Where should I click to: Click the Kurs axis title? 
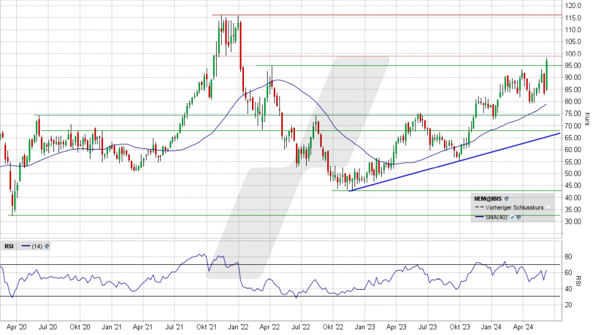pyautogui.click(x=587, y=119)
